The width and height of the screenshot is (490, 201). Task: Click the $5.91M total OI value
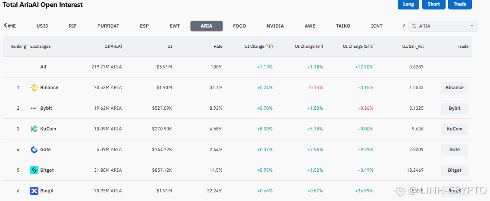164,67
